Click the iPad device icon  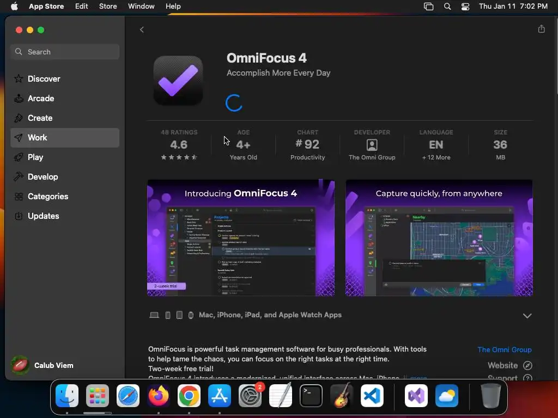tap(179, 315)
